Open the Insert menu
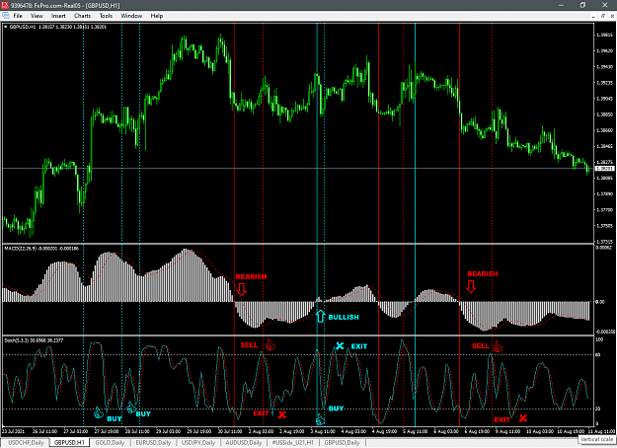617x448 pixels. pyautogui.click(x=58, y=16)
